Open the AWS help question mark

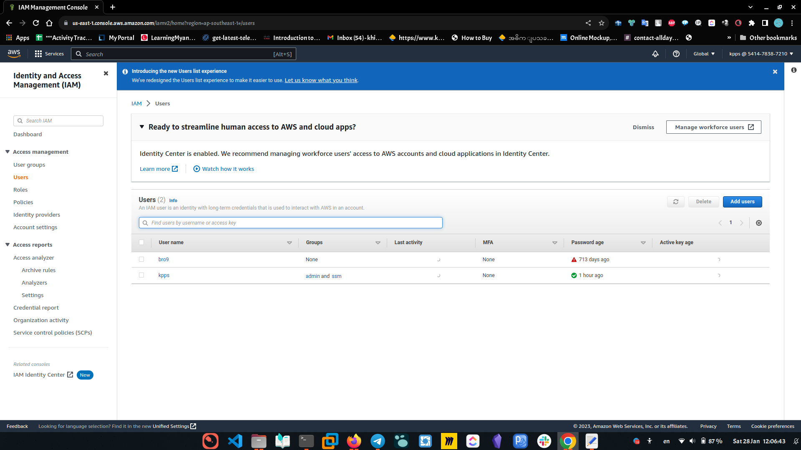(676, 54)
